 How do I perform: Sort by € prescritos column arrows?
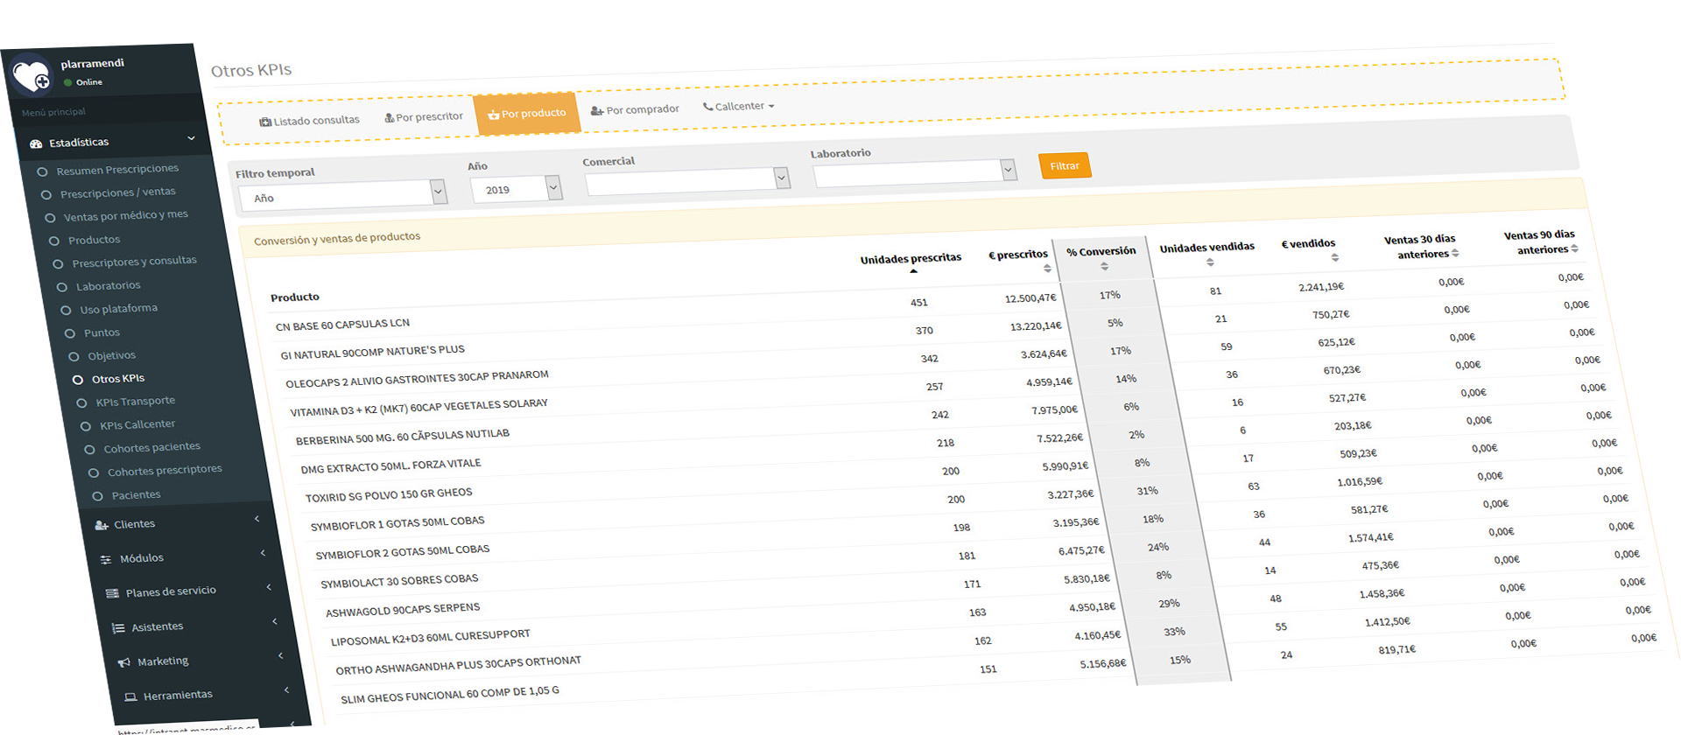click(1047, 268)
